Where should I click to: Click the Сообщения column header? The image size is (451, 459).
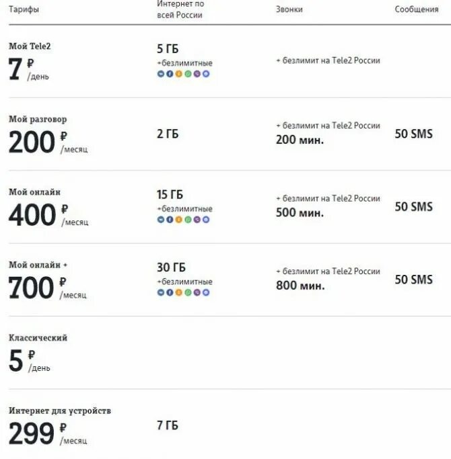pos(416,9)
